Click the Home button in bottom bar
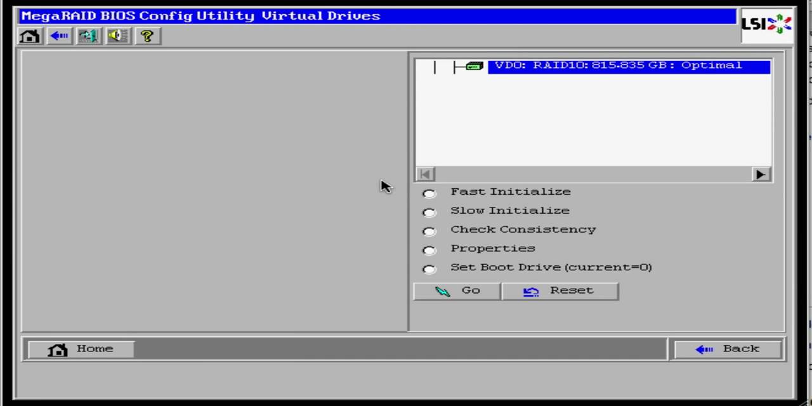This screenshot has height=406, width=812. point(80,349)
